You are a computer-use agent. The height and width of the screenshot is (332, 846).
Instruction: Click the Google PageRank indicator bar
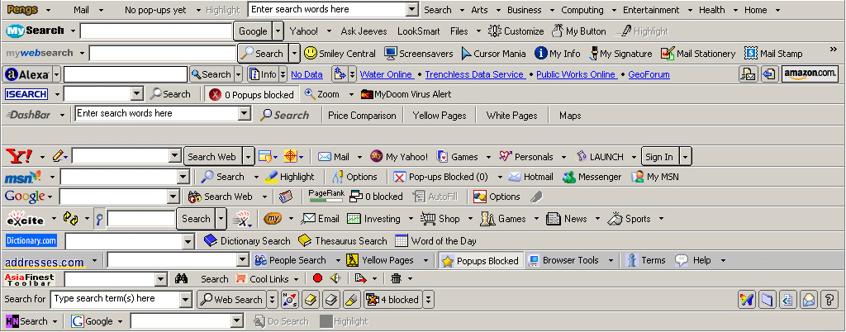(325, 195)
